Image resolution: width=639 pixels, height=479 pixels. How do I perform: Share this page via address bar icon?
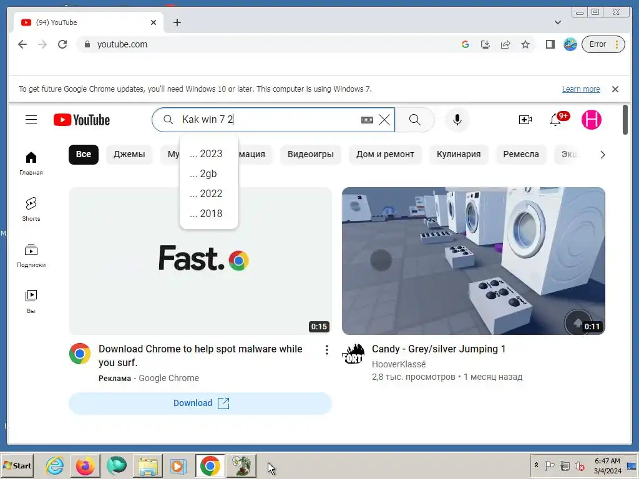[505, 44]
